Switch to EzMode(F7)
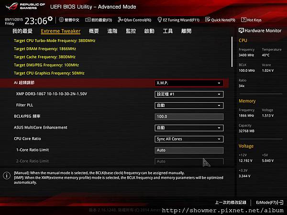Screen dimensions: 287x215 pos(269,203)
